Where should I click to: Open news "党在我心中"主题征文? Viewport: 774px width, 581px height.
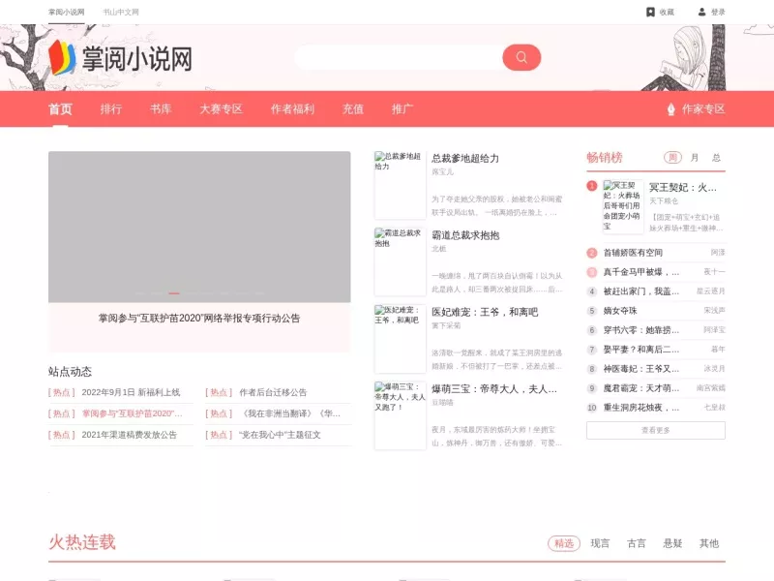[x=280, y=435]
